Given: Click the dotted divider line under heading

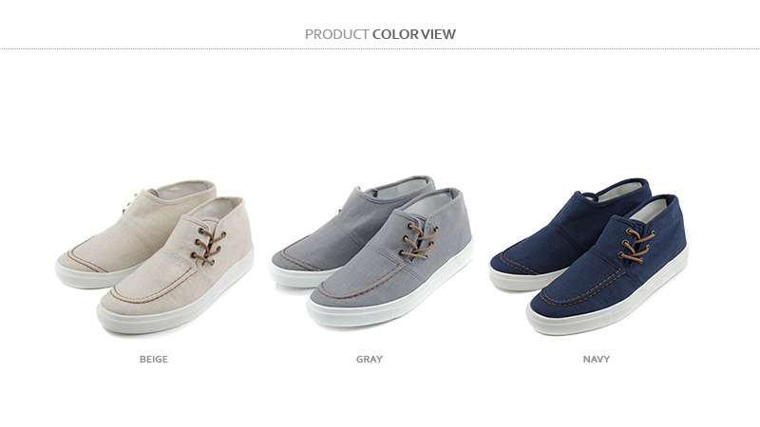Looking at the screenshot, I should 380,49.
